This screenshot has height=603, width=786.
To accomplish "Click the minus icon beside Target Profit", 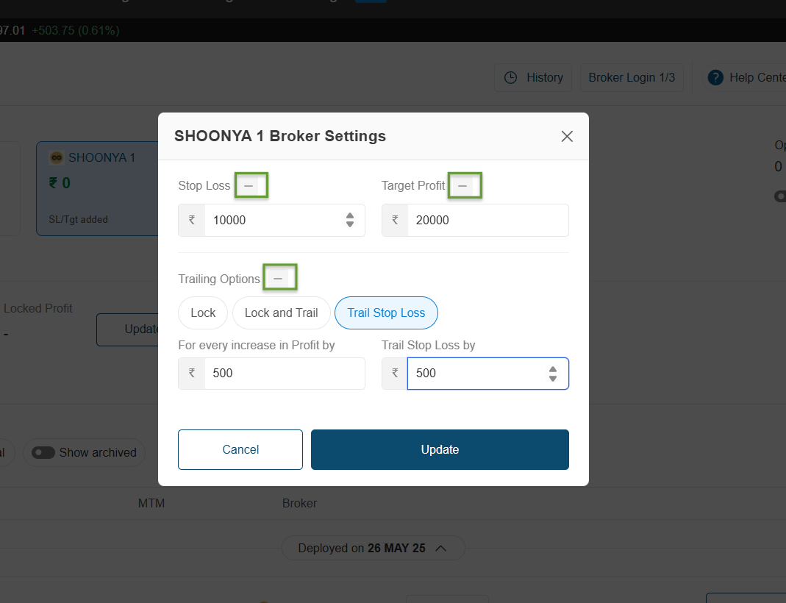I will coord(462,186).
